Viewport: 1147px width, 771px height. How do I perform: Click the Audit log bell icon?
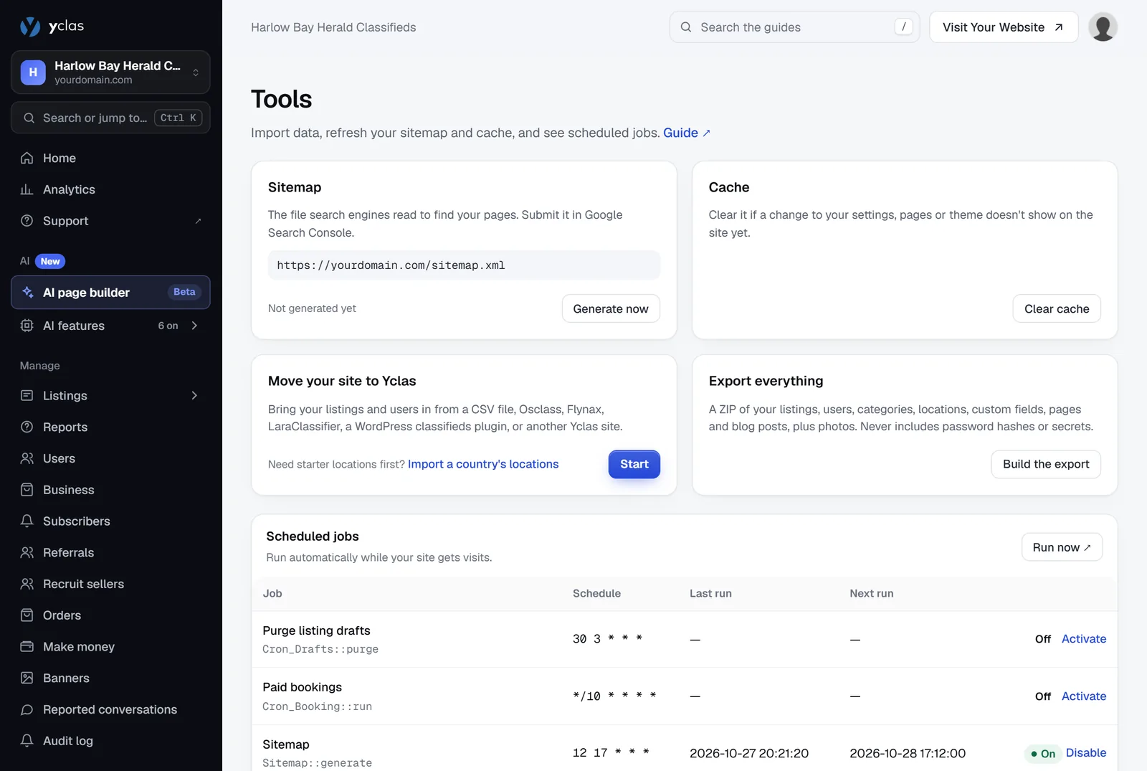coord(27,741)
